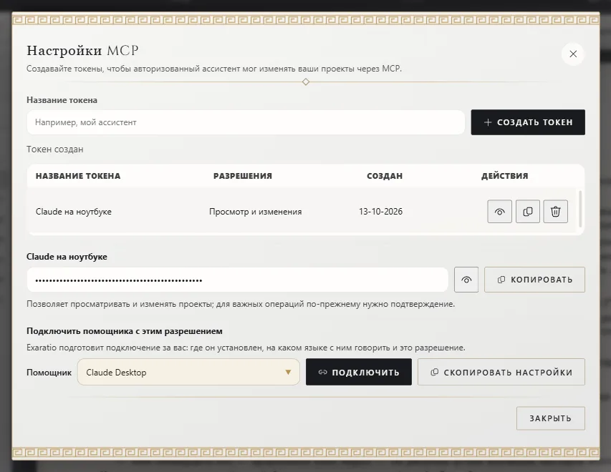
Task: Click the Название токена column header
Action: pos(78,176)
